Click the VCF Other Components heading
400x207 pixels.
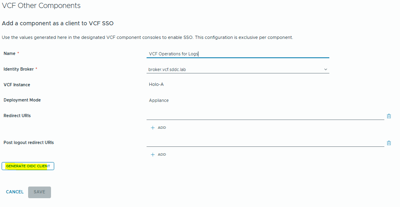(x=41, y=6)
